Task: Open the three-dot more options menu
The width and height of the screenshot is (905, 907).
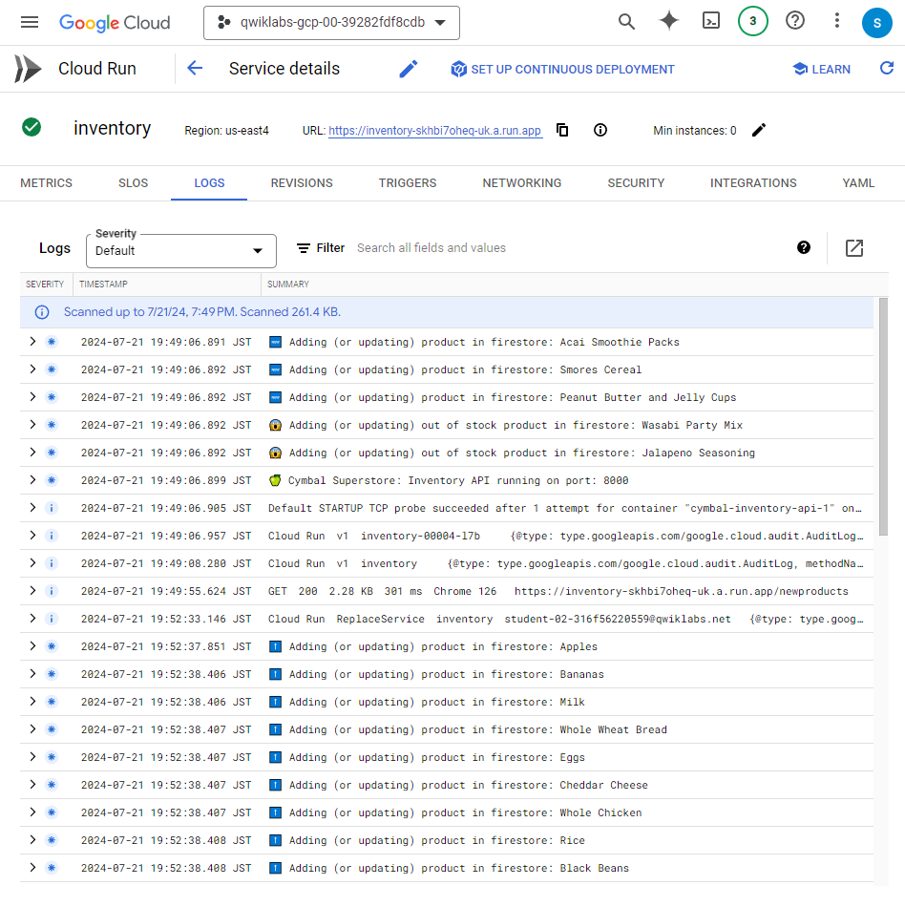Action: click(x=837, y=21)
